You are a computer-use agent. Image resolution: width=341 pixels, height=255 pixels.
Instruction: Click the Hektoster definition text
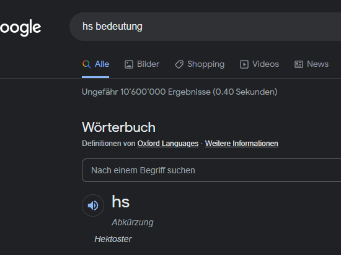(113, 239)
